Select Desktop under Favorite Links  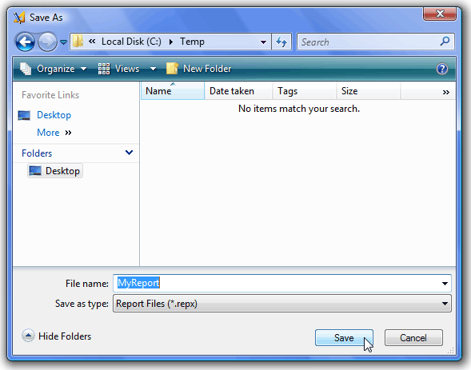tap(54, 115)
